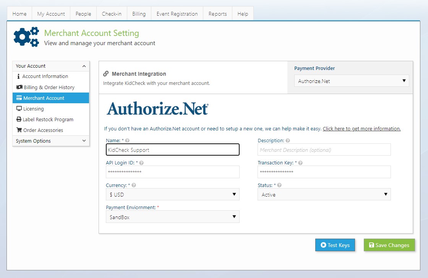Click the Save Changes button
428x278 pixels.
click(389, 245)
